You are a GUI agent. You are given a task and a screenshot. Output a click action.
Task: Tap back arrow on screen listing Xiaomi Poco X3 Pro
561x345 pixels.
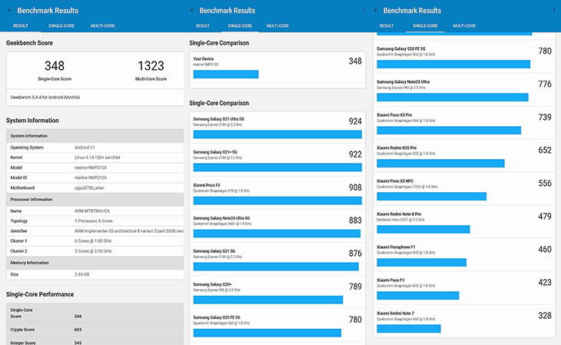376,11
